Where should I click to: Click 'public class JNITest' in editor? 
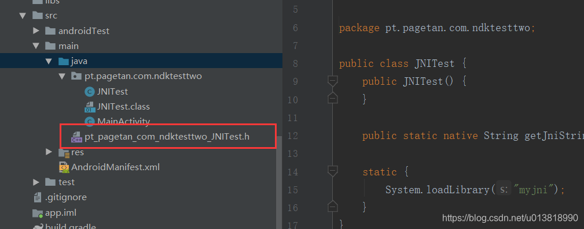coord(396,63)
